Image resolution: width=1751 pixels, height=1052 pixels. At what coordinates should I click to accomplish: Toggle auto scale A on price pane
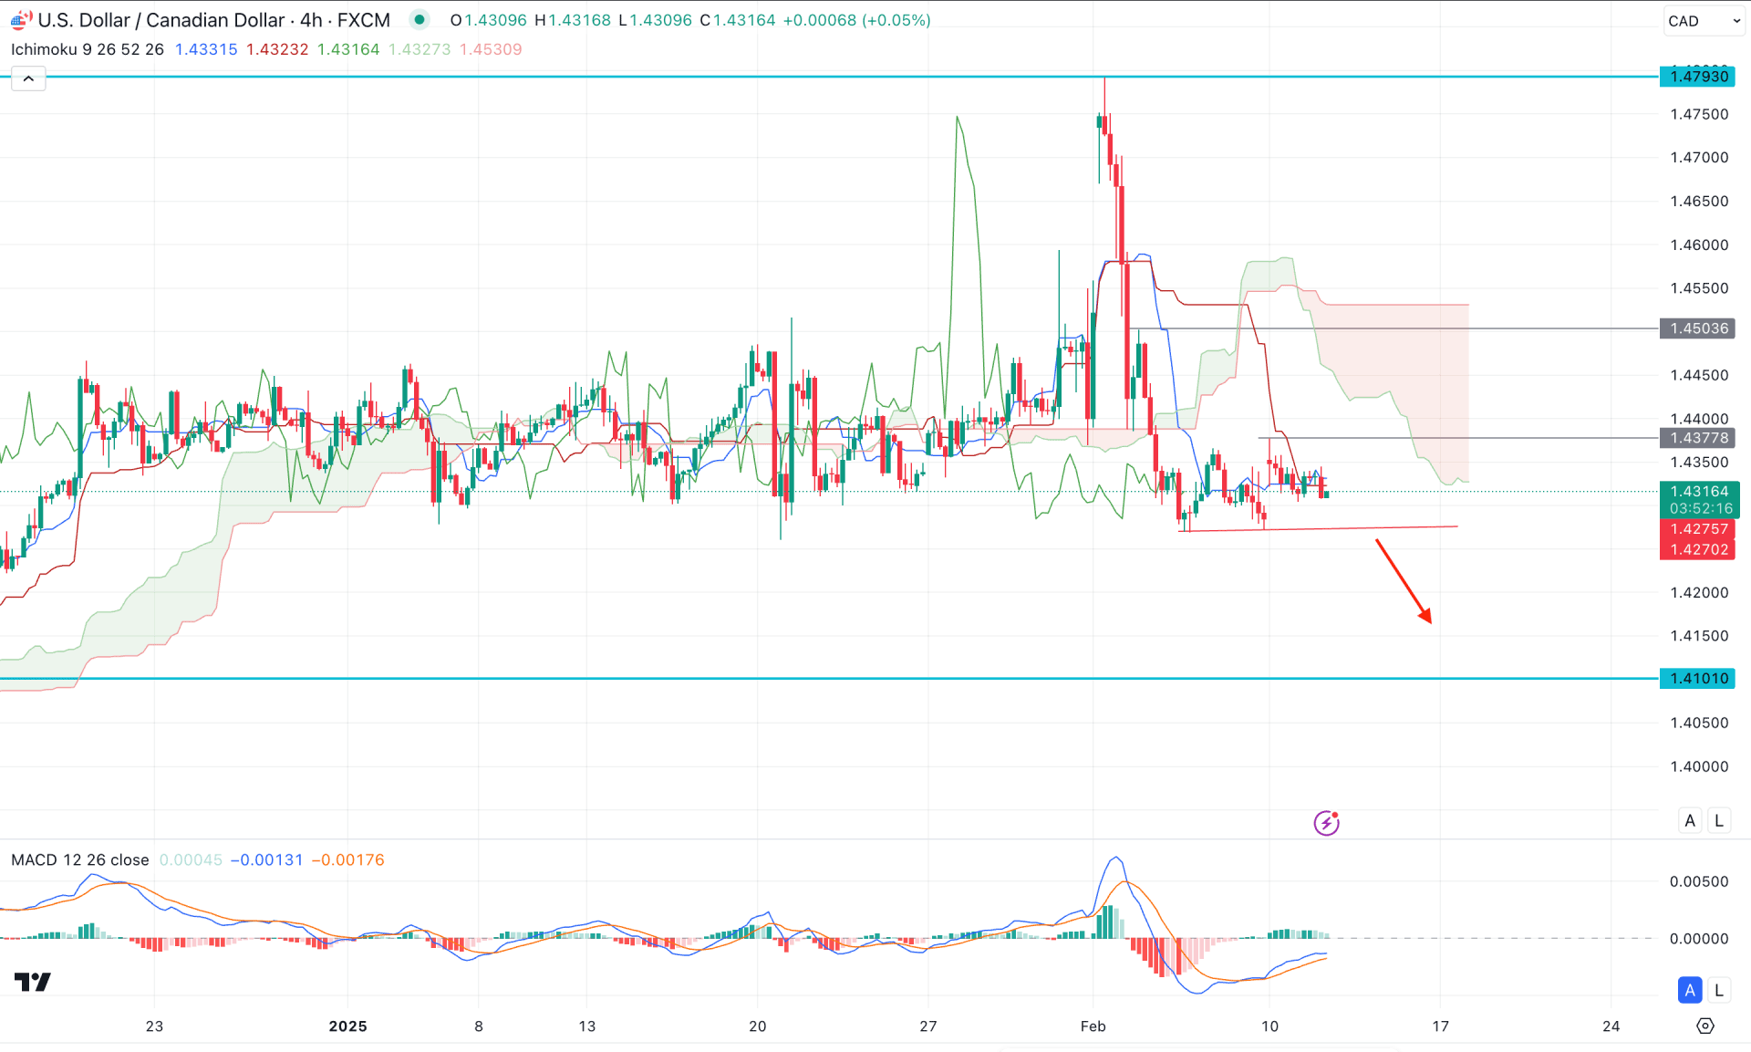pos(1690,820)
